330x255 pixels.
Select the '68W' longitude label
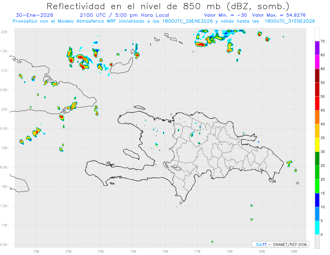pos(294,251)
